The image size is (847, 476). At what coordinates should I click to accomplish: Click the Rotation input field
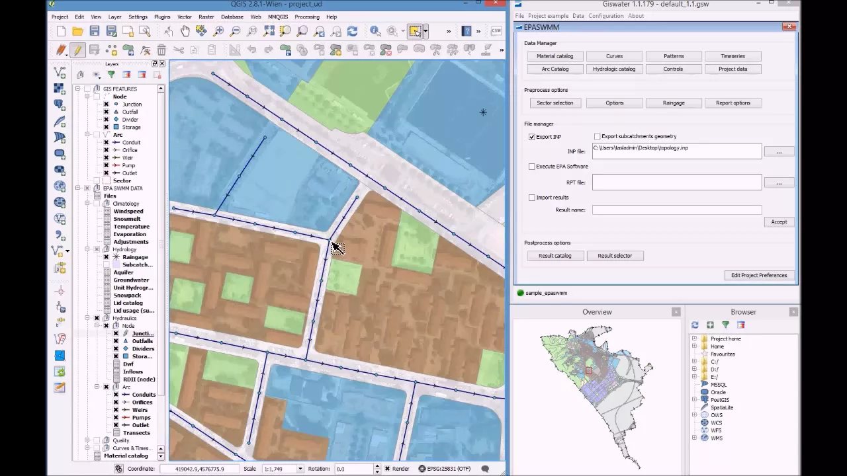353,469
